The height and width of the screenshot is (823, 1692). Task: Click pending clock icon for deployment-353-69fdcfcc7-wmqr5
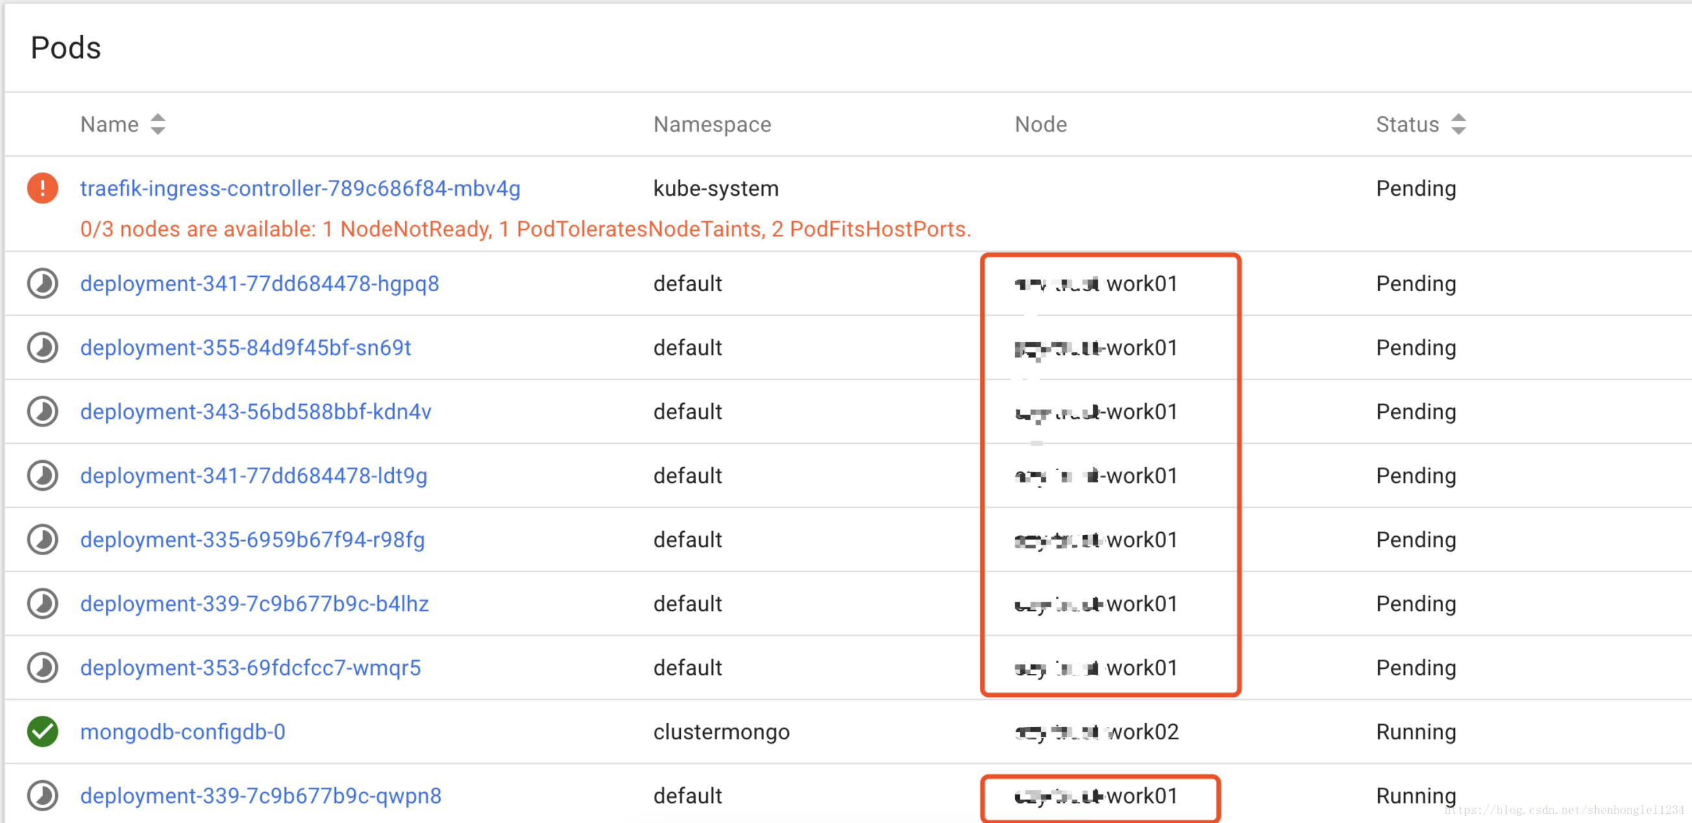tap(43, 667)
